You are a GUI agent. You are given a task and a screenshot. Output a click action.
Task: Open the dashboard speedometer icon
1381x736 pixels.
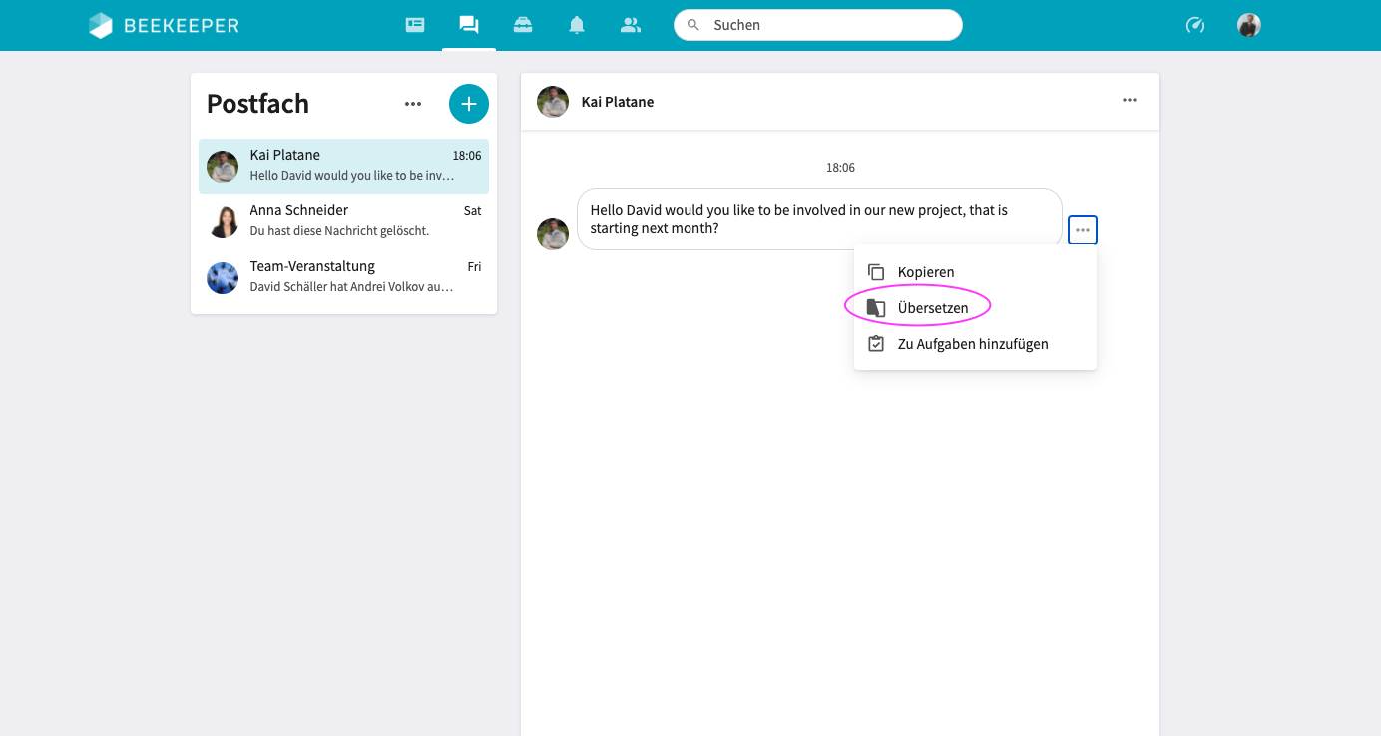pos(1195,25)
